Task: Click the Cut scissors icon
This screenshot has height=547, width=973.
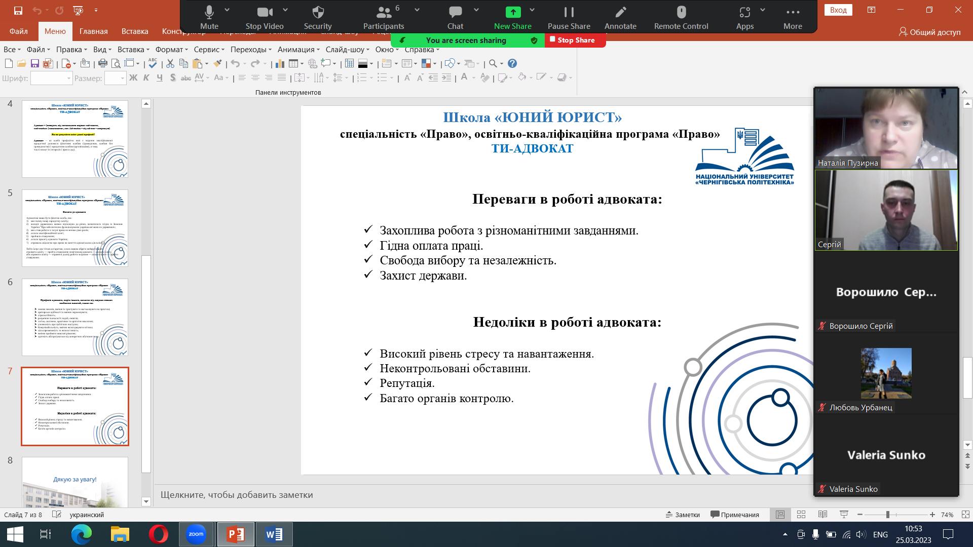Action: point(170,63)
